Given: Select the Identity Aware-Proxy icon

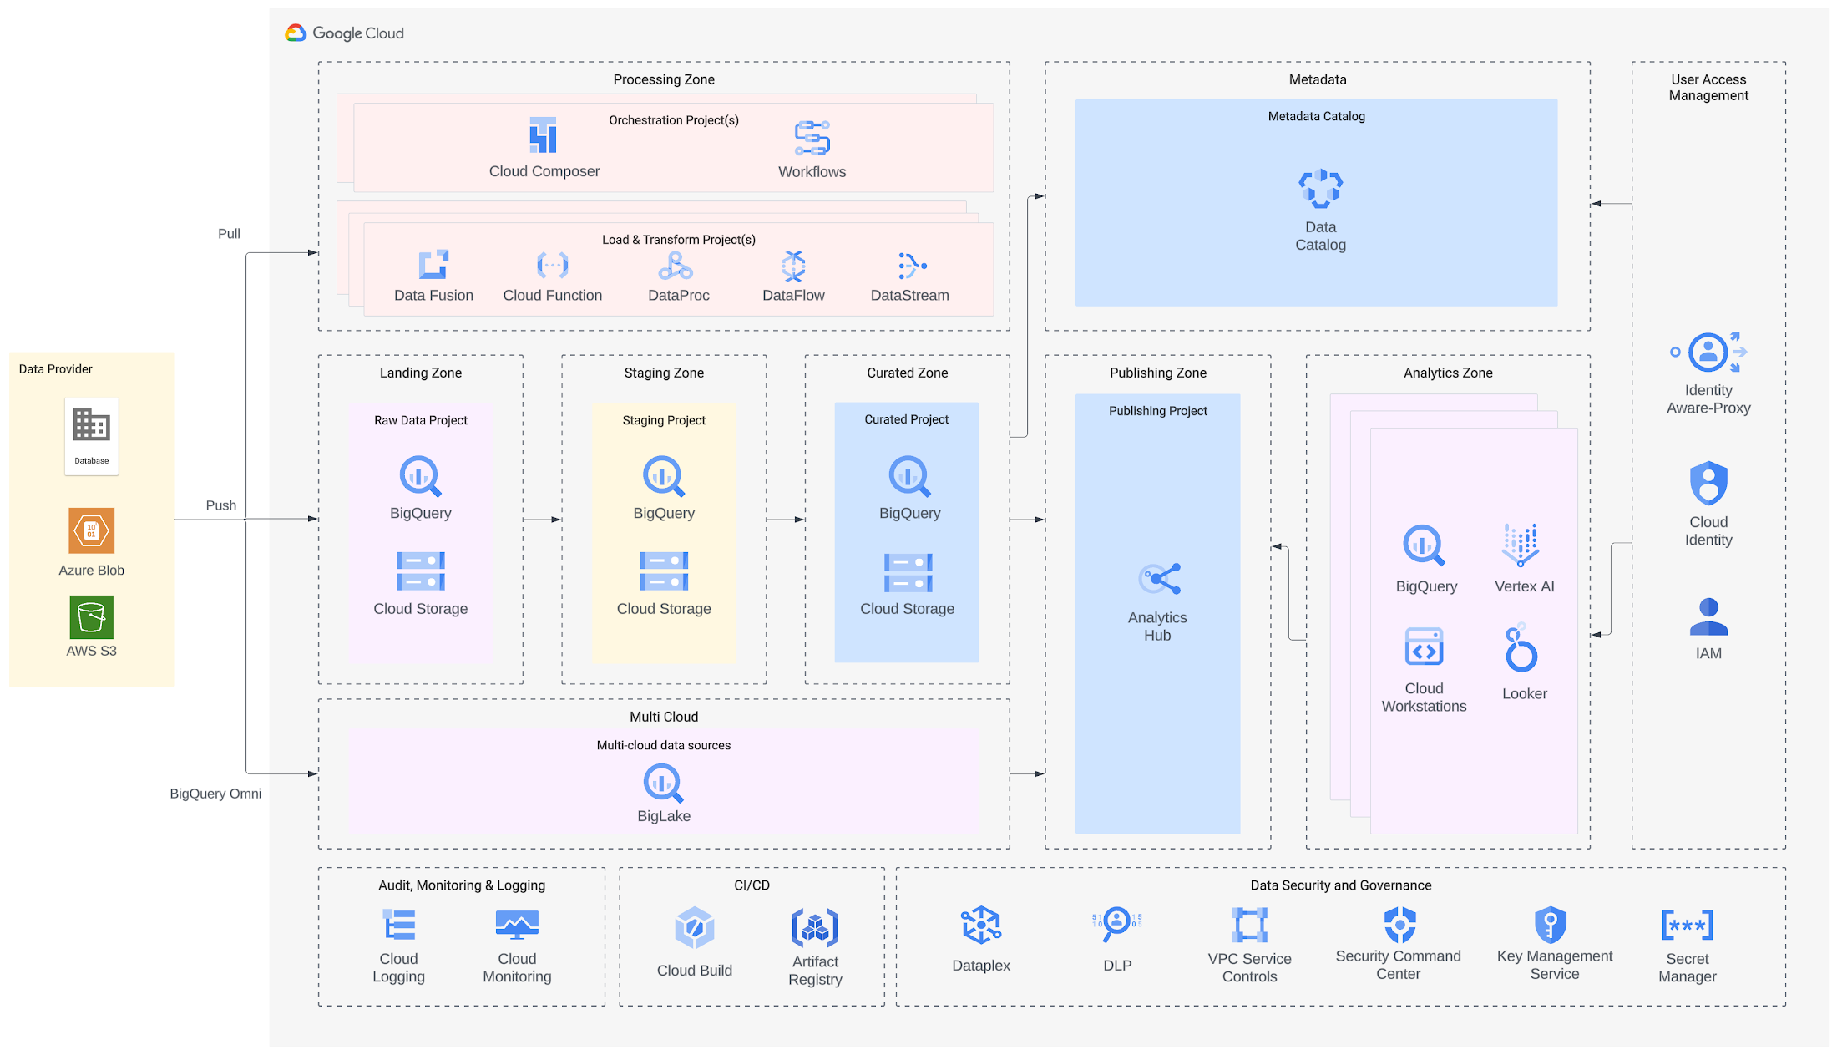Looking at the screenshot, I should pyautogui.click(x=1708, y=352).
